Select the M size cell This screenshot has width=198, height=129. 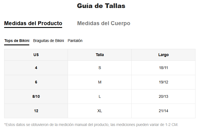100,82
